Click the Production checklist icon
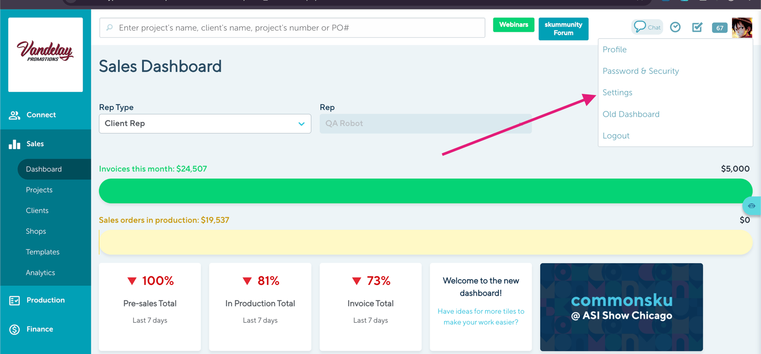 [15, 300]
